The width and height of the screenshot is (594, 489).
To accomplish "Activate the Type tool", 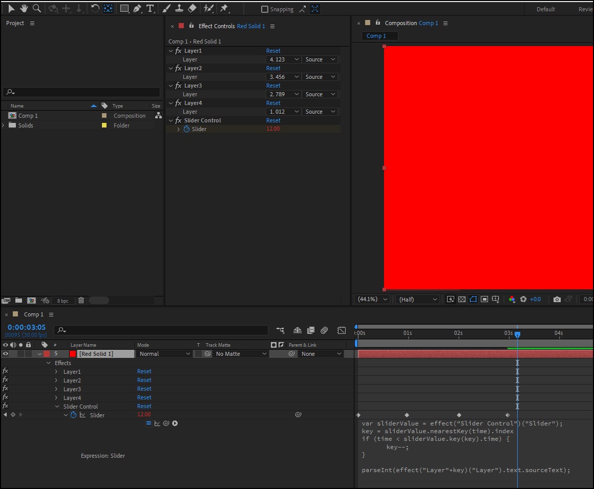I will [150, 9].
